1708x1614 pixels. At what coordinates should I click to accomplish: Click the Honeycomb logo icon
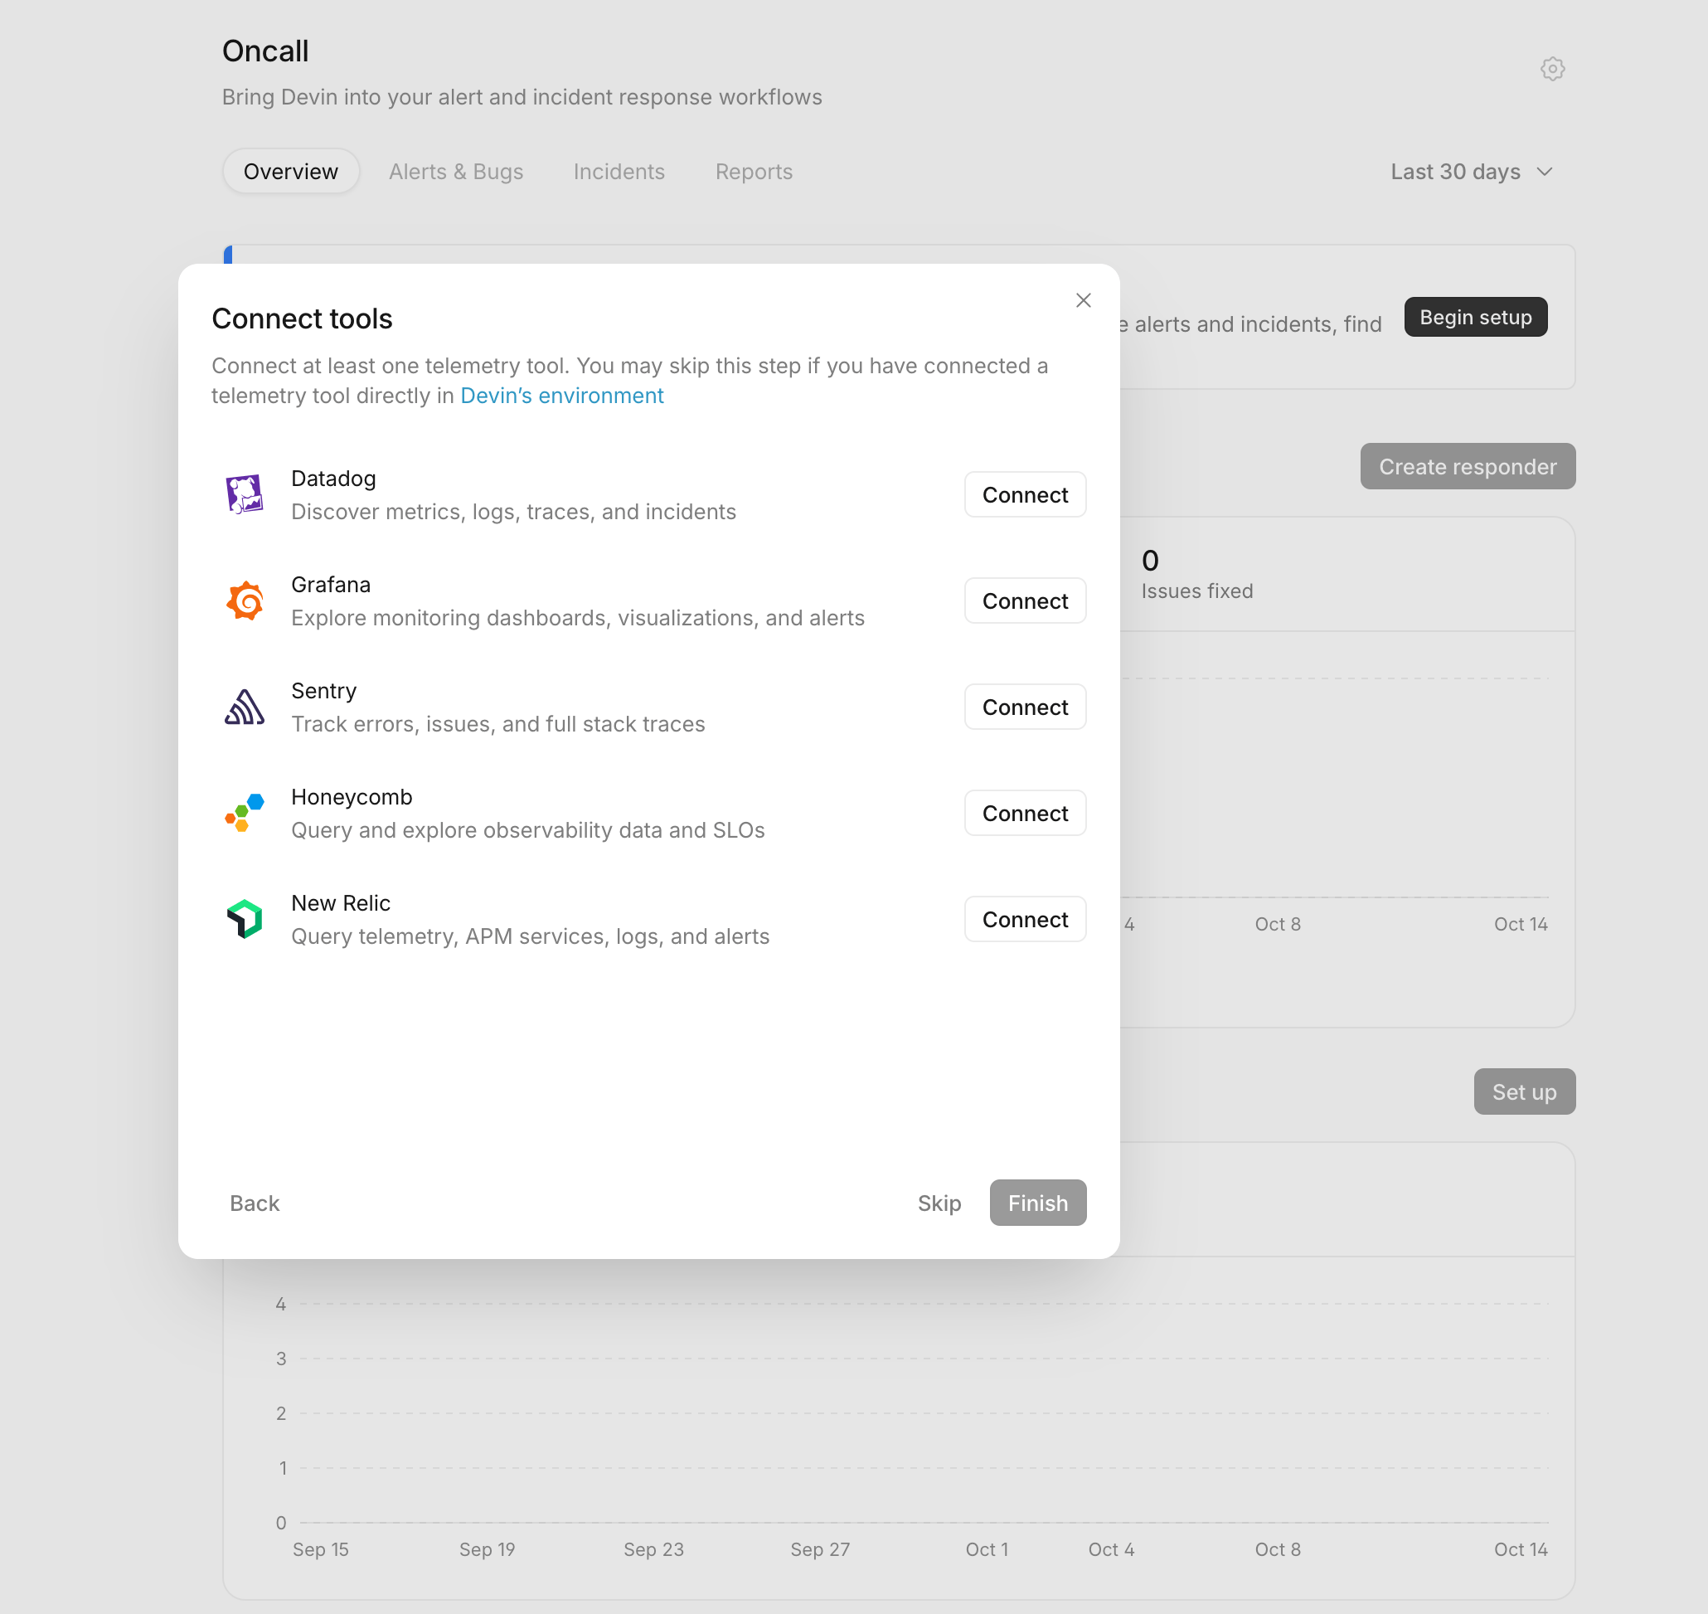245,813
